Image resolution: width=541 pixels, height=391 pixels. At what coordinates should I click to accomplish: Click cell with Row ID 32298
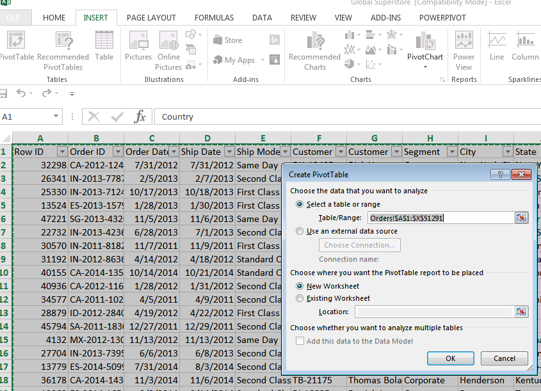40,165
